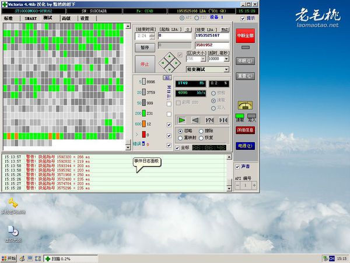Click the blue 电源(P) power button
The height and width of the screenshot is (263, 350).
point(246,146)
